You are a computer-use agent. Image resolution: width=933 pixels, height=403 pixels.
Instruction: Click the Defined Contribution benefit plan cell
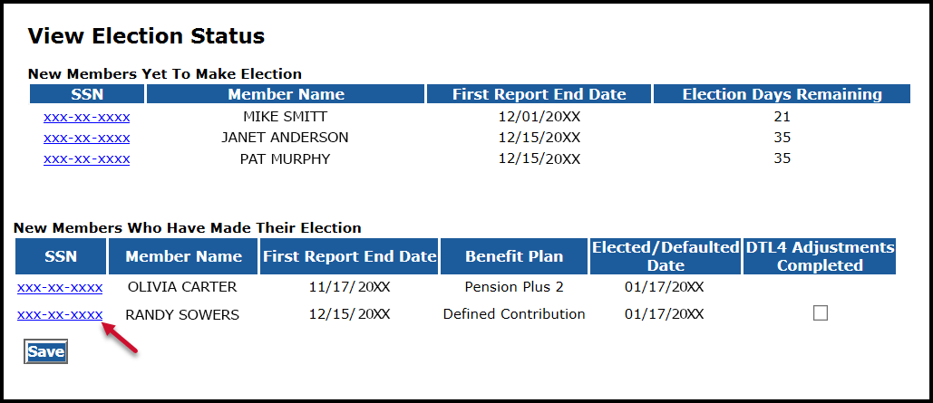tap(514, 314)
